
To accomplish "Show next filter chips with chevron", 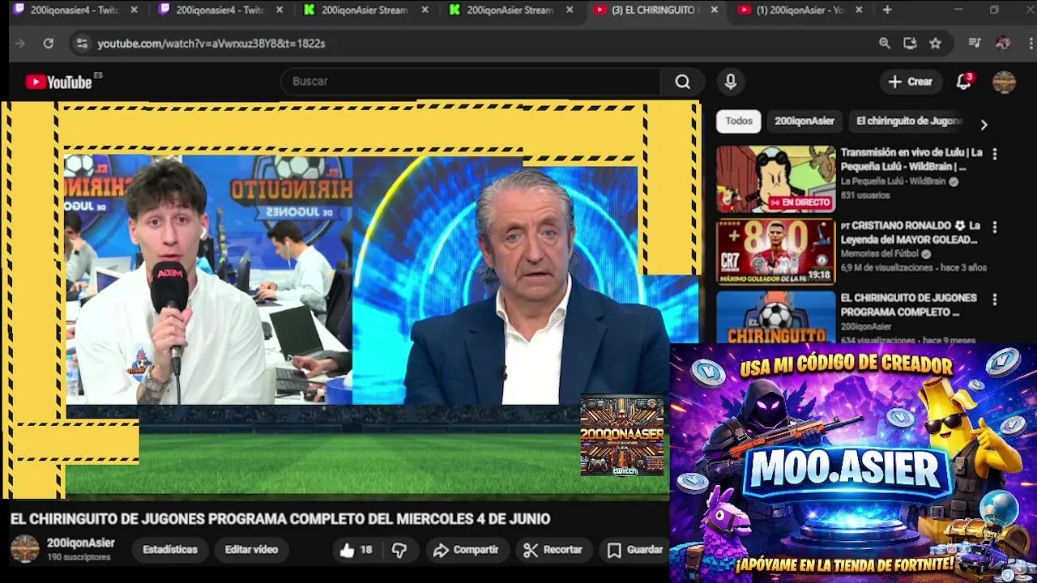I will coord(984,125).
